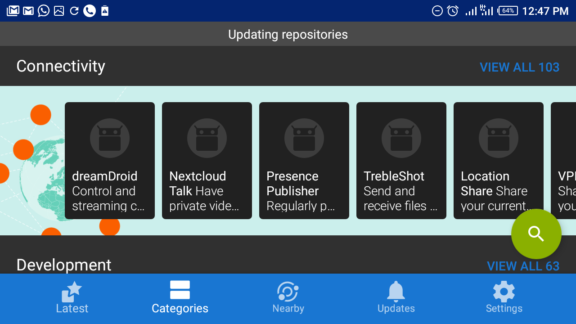This screenshot has width=576, height=324.
Task: Tap the Nextcloud Talk app icon
Action: 207,138
